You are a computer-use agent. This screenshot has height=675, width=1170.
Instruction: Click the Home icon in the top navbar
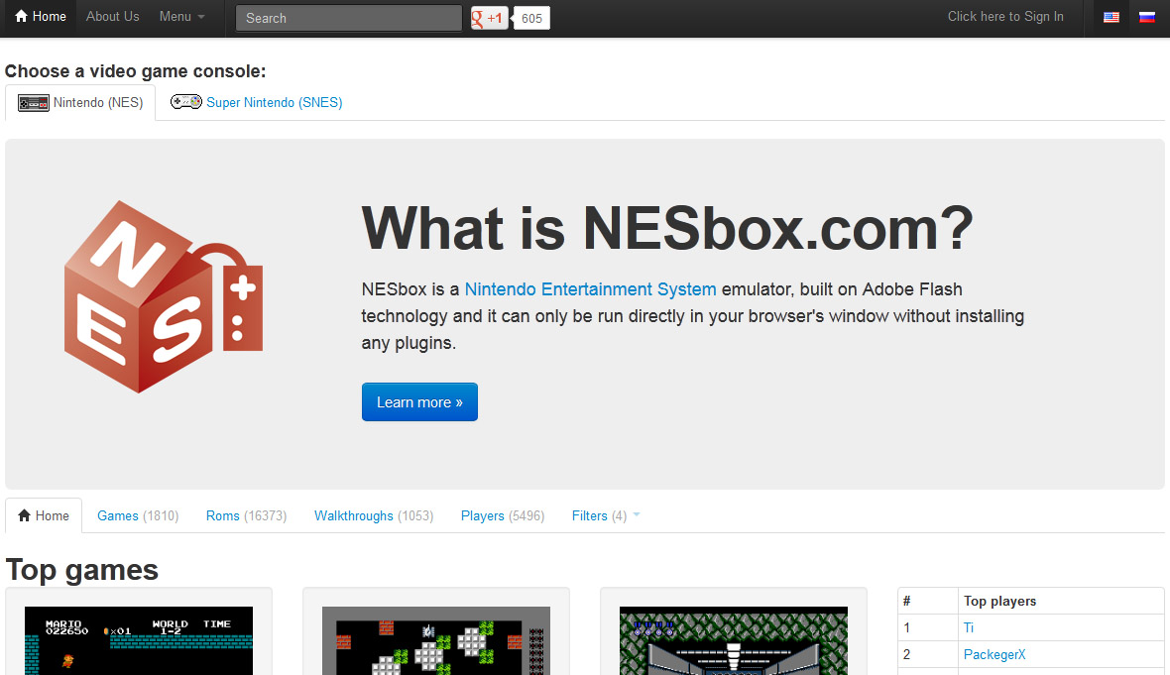pos(21,17)
